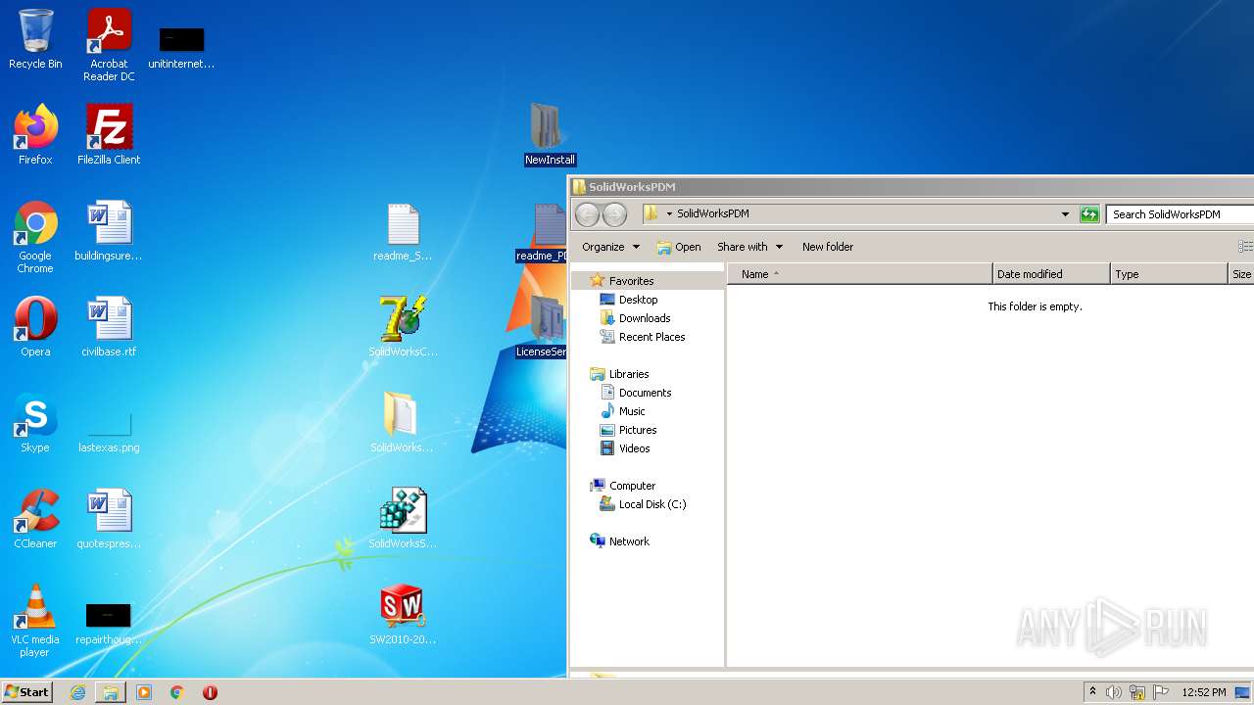Open Windows Media Player taskbar icon
The image size is (1254, 705).
coord(144,692)
